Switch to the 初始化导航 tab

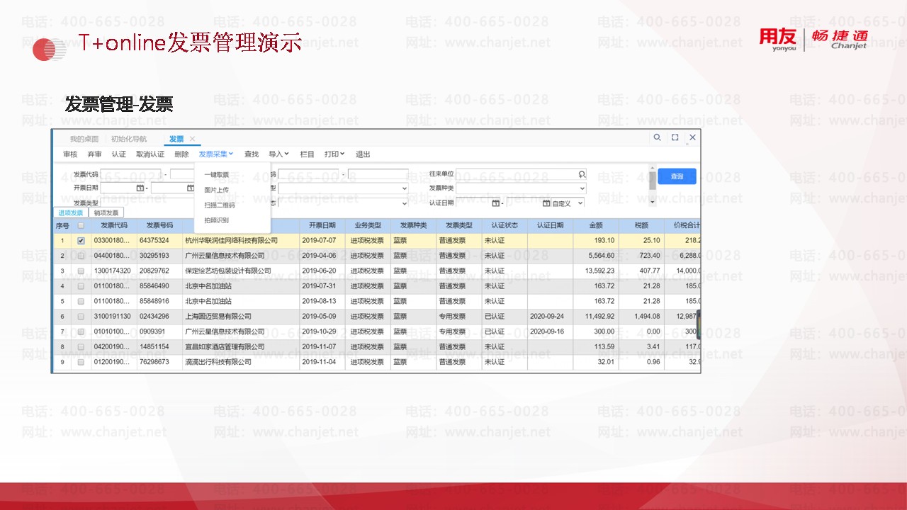pos(129,139)
